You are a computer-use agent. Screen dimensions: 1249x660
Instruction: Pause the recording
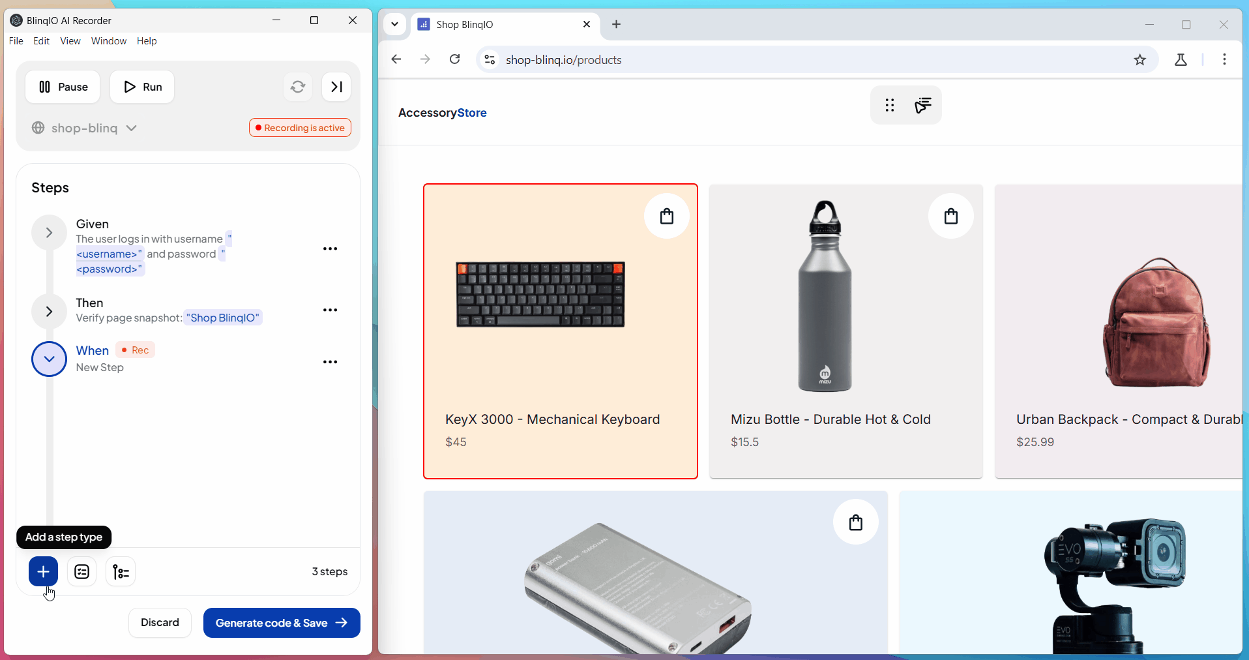point(63,87)
